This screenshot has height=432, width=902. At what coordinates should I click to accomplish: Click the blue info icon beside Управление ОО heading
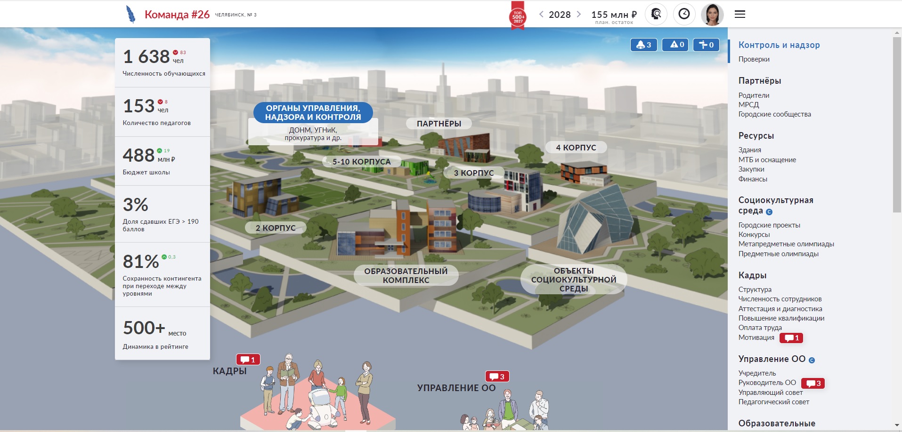[812, 360]
